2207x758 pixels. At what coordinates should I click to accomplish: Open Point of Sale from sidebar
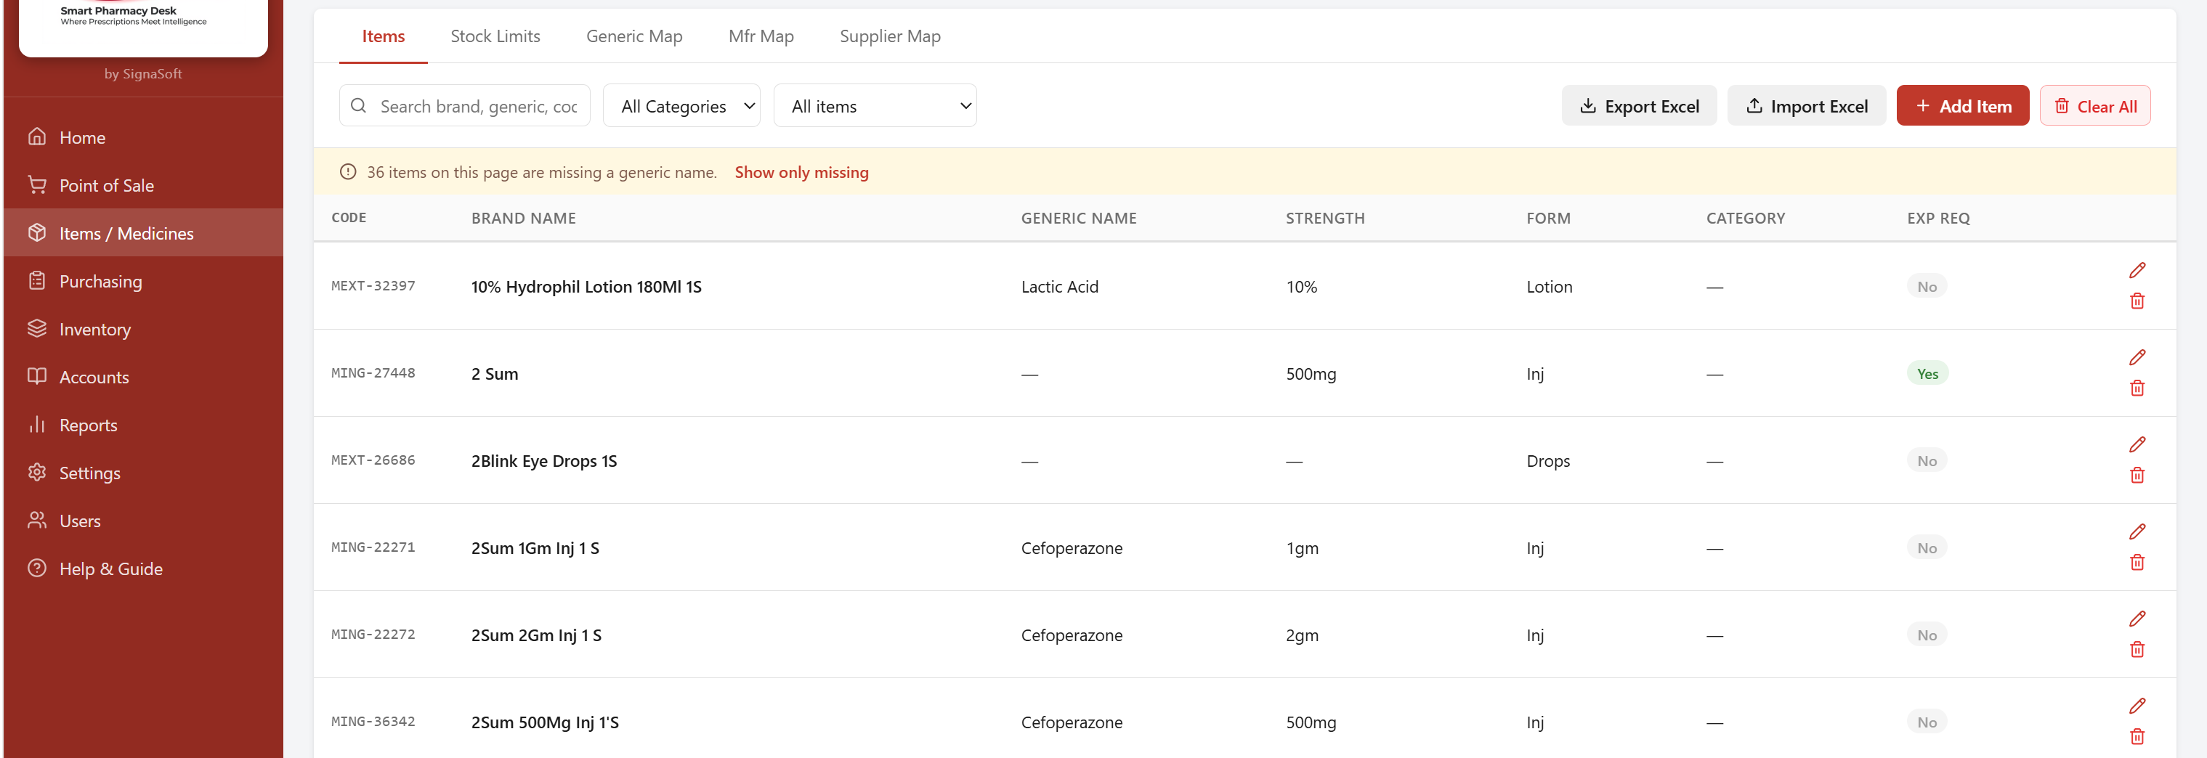click(x=106, y=185)
